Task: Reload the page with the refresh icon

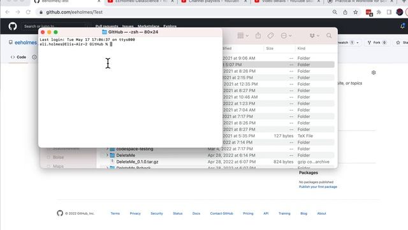Action: click(x=28, y=12)
